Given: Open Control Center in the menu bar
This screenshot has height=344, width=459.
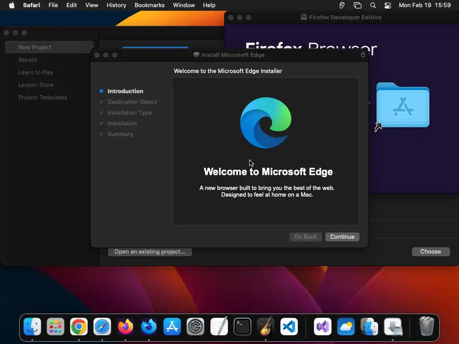Looking at the screenshot, I should pyautogui.click(x=388, y=5).
